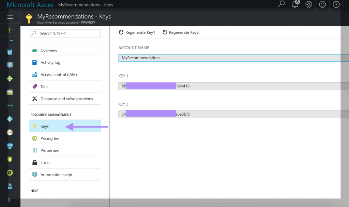Toggle the hamburger menu icon

point(10,17)
